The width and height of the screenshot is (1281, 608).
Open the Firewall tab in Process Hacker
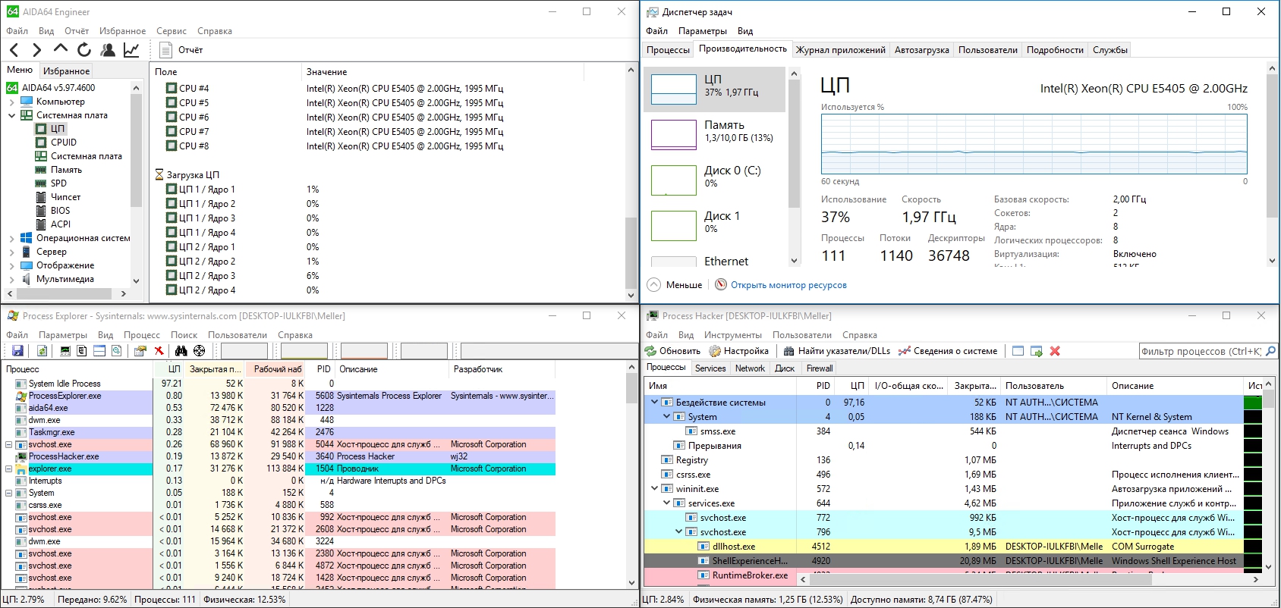click(x=820, y=368)
